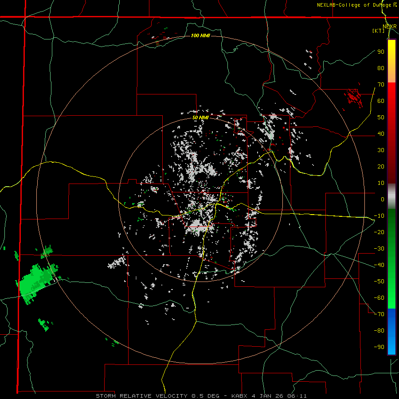Click the 20 value on velocity scale

pos(381,167)
